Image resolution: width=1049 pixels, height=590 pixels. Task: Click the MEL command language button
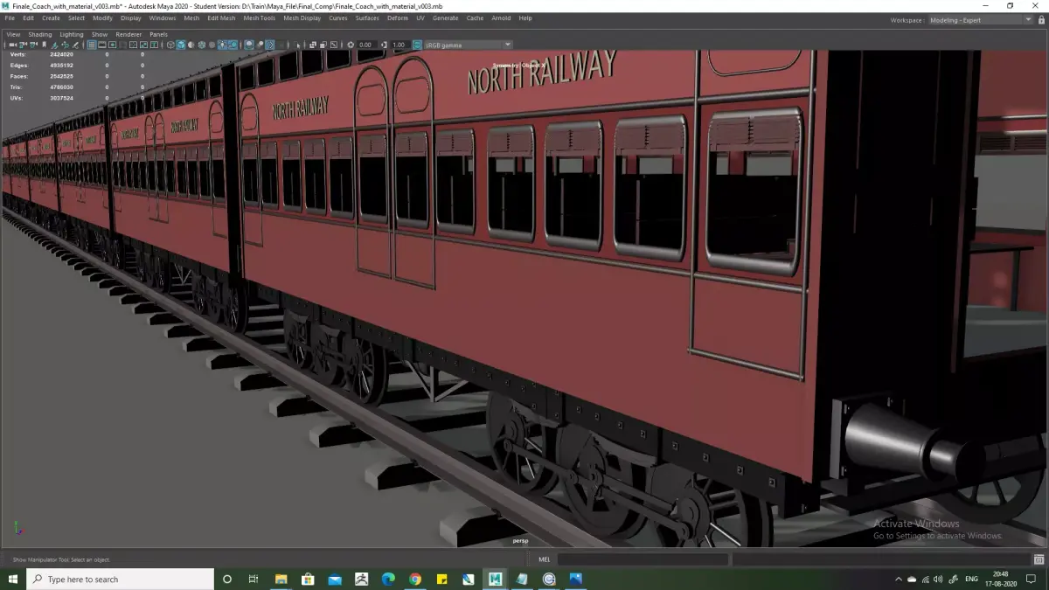544,559
